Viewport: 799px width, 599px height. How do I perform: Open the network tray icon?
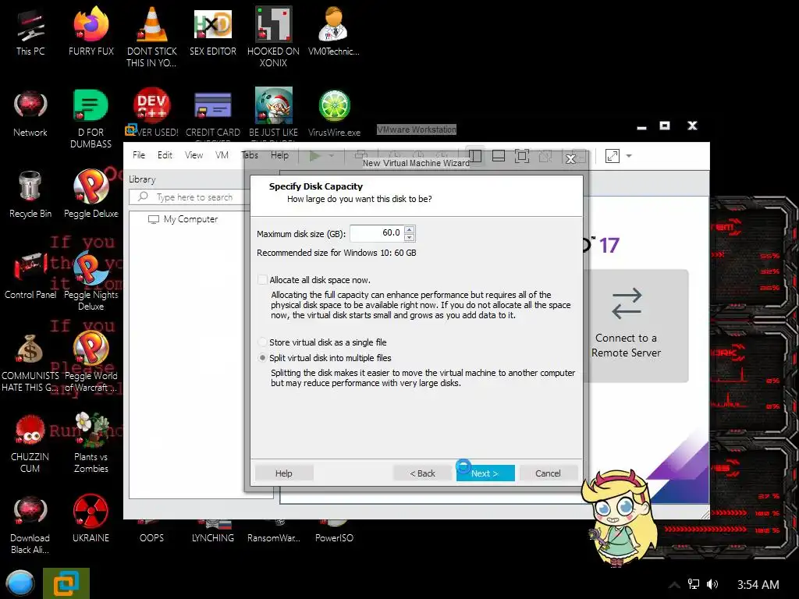693,584
